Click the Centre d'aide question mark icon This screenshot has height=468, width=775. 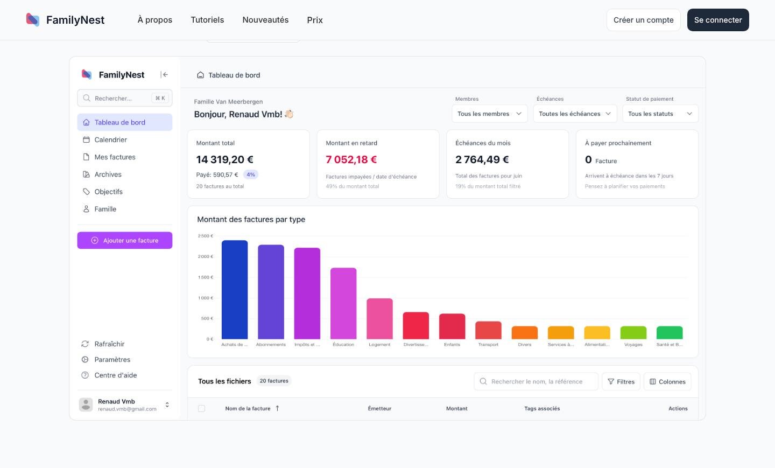(85, 375)
